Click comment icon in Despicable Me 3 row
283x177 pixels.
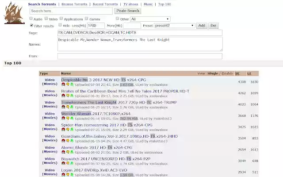pyautogui.click(x=68, y=85)
